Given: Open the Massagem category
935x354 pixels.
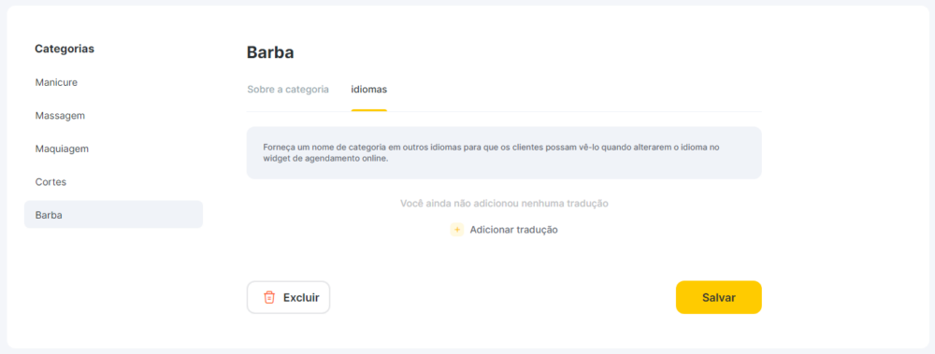Looking at the screenshot, I should coord(60,116).
